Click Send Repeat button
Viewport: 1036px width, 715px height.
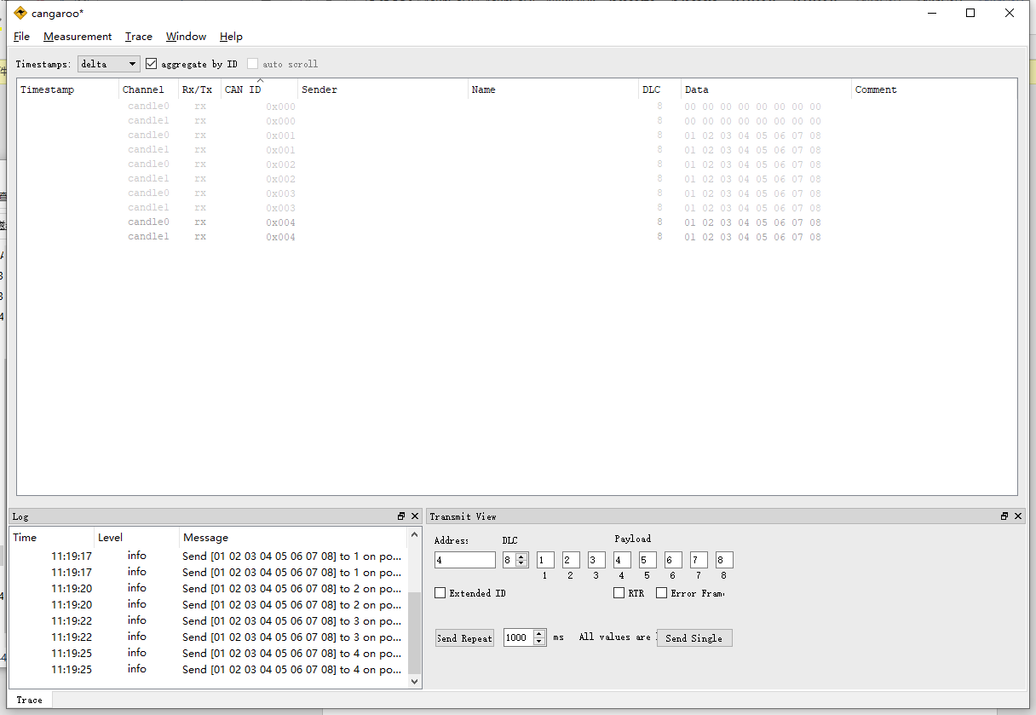[x=464, y=638]
